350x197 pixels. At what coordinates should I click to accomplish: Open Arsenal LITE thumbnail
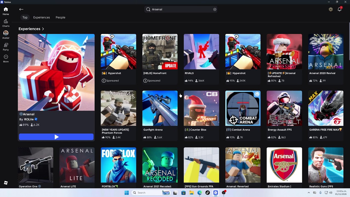[x=77, y=165]
